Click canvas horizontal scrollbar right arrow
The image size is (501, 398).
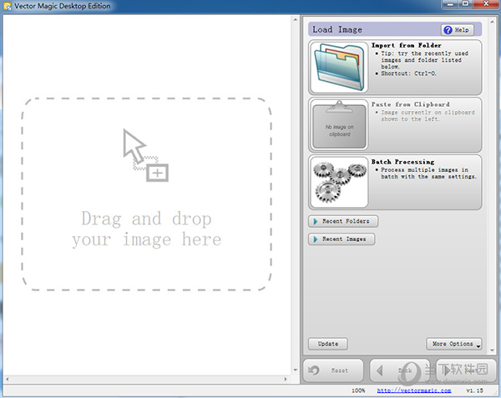point(286,379)
